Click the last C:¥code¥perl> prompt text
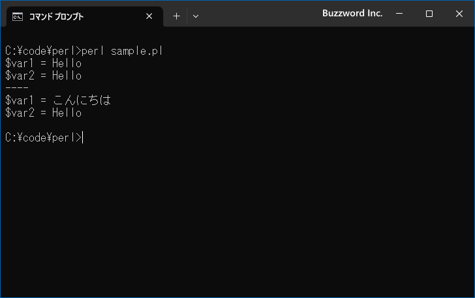 click(43, 138)
